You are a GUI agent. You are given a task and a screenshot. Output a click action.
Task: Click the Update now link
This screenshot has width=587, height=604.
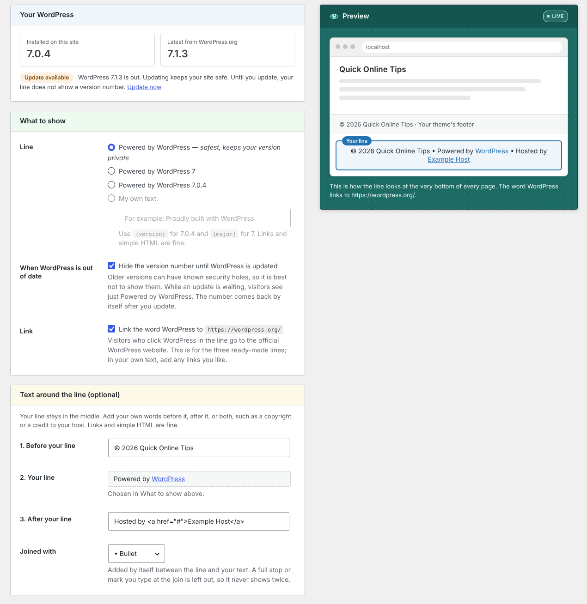coord(144,87)
